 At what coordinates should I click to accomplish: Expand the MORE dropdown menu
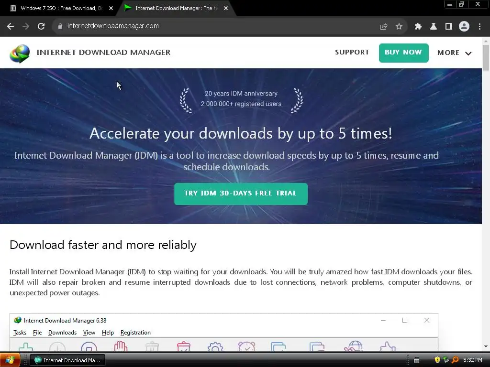coord(455,53)
